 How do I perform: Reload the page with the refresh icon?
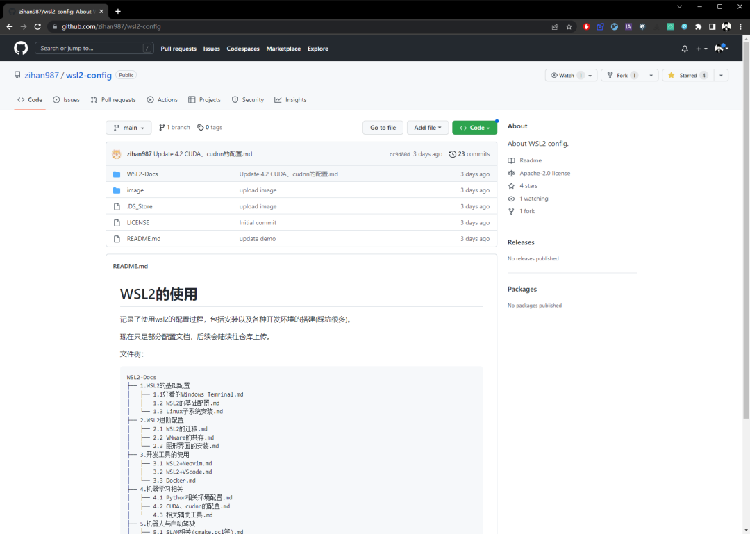point(37,27)
